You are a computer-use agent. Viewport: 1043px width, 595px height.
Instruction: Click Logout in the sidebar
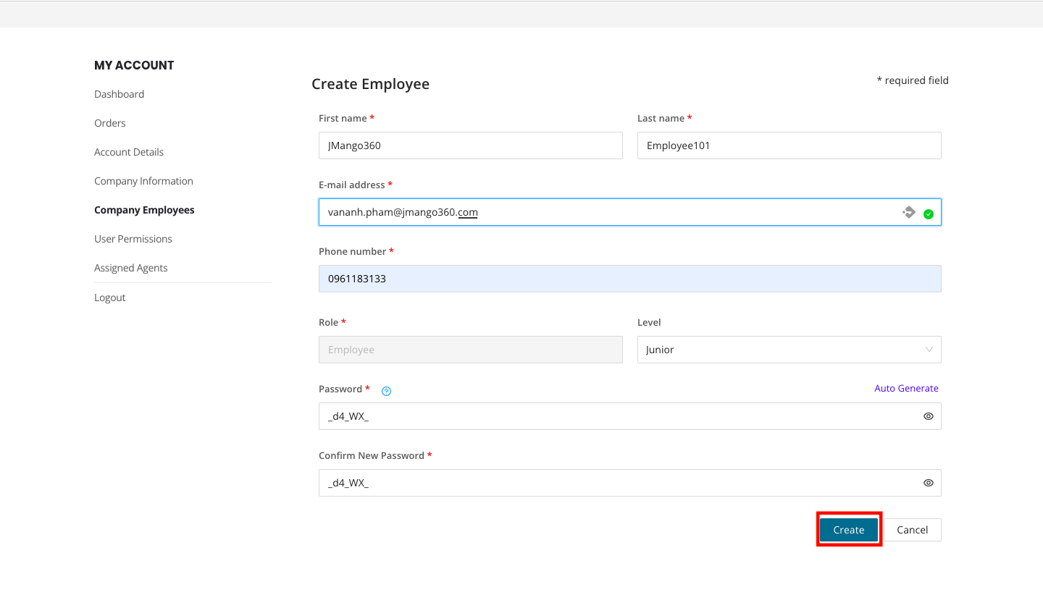coord(110,297)
